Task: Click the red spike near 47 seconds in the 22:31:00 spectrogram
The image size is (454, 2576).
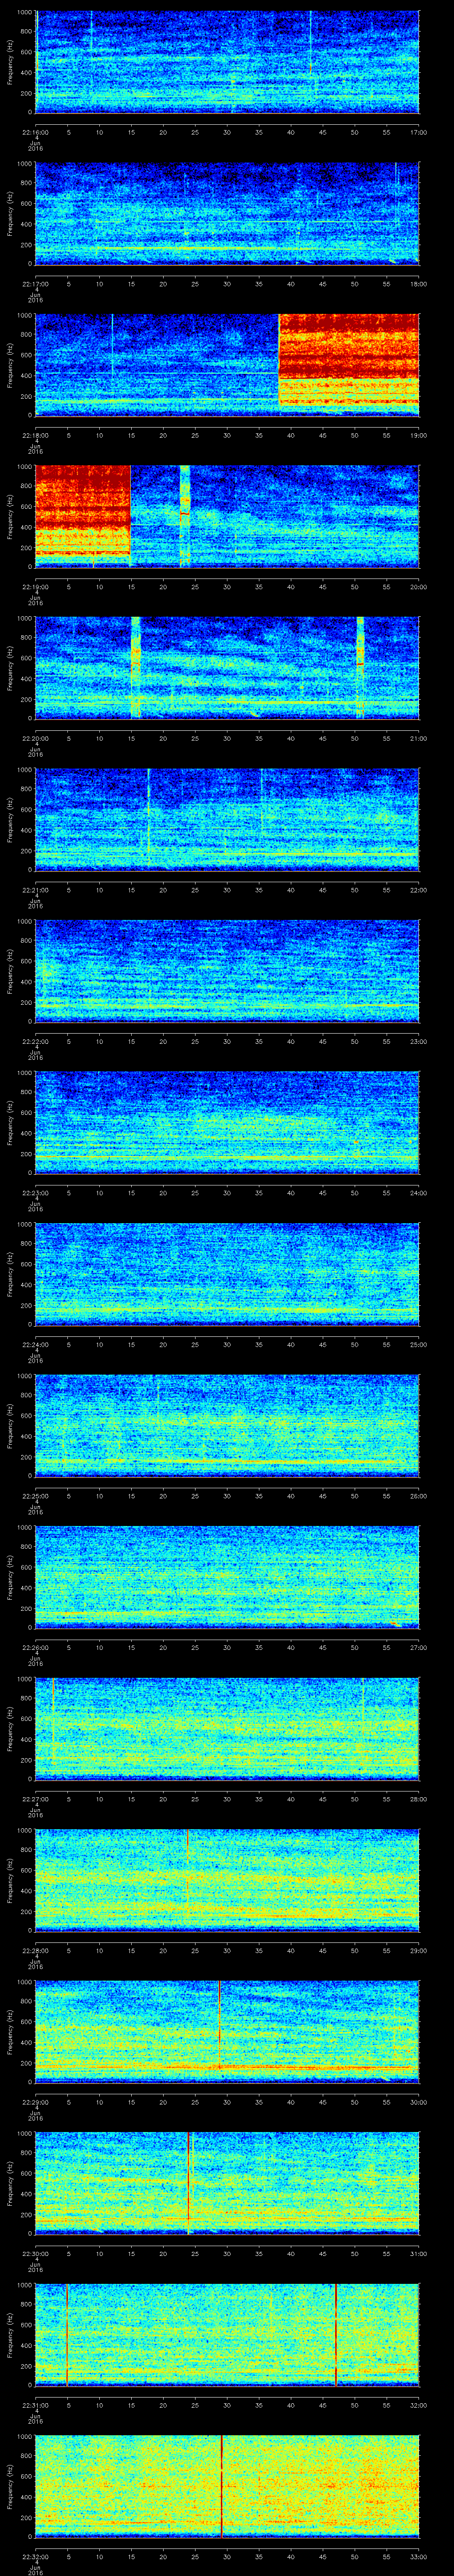Action: (x=336, y=2334)
